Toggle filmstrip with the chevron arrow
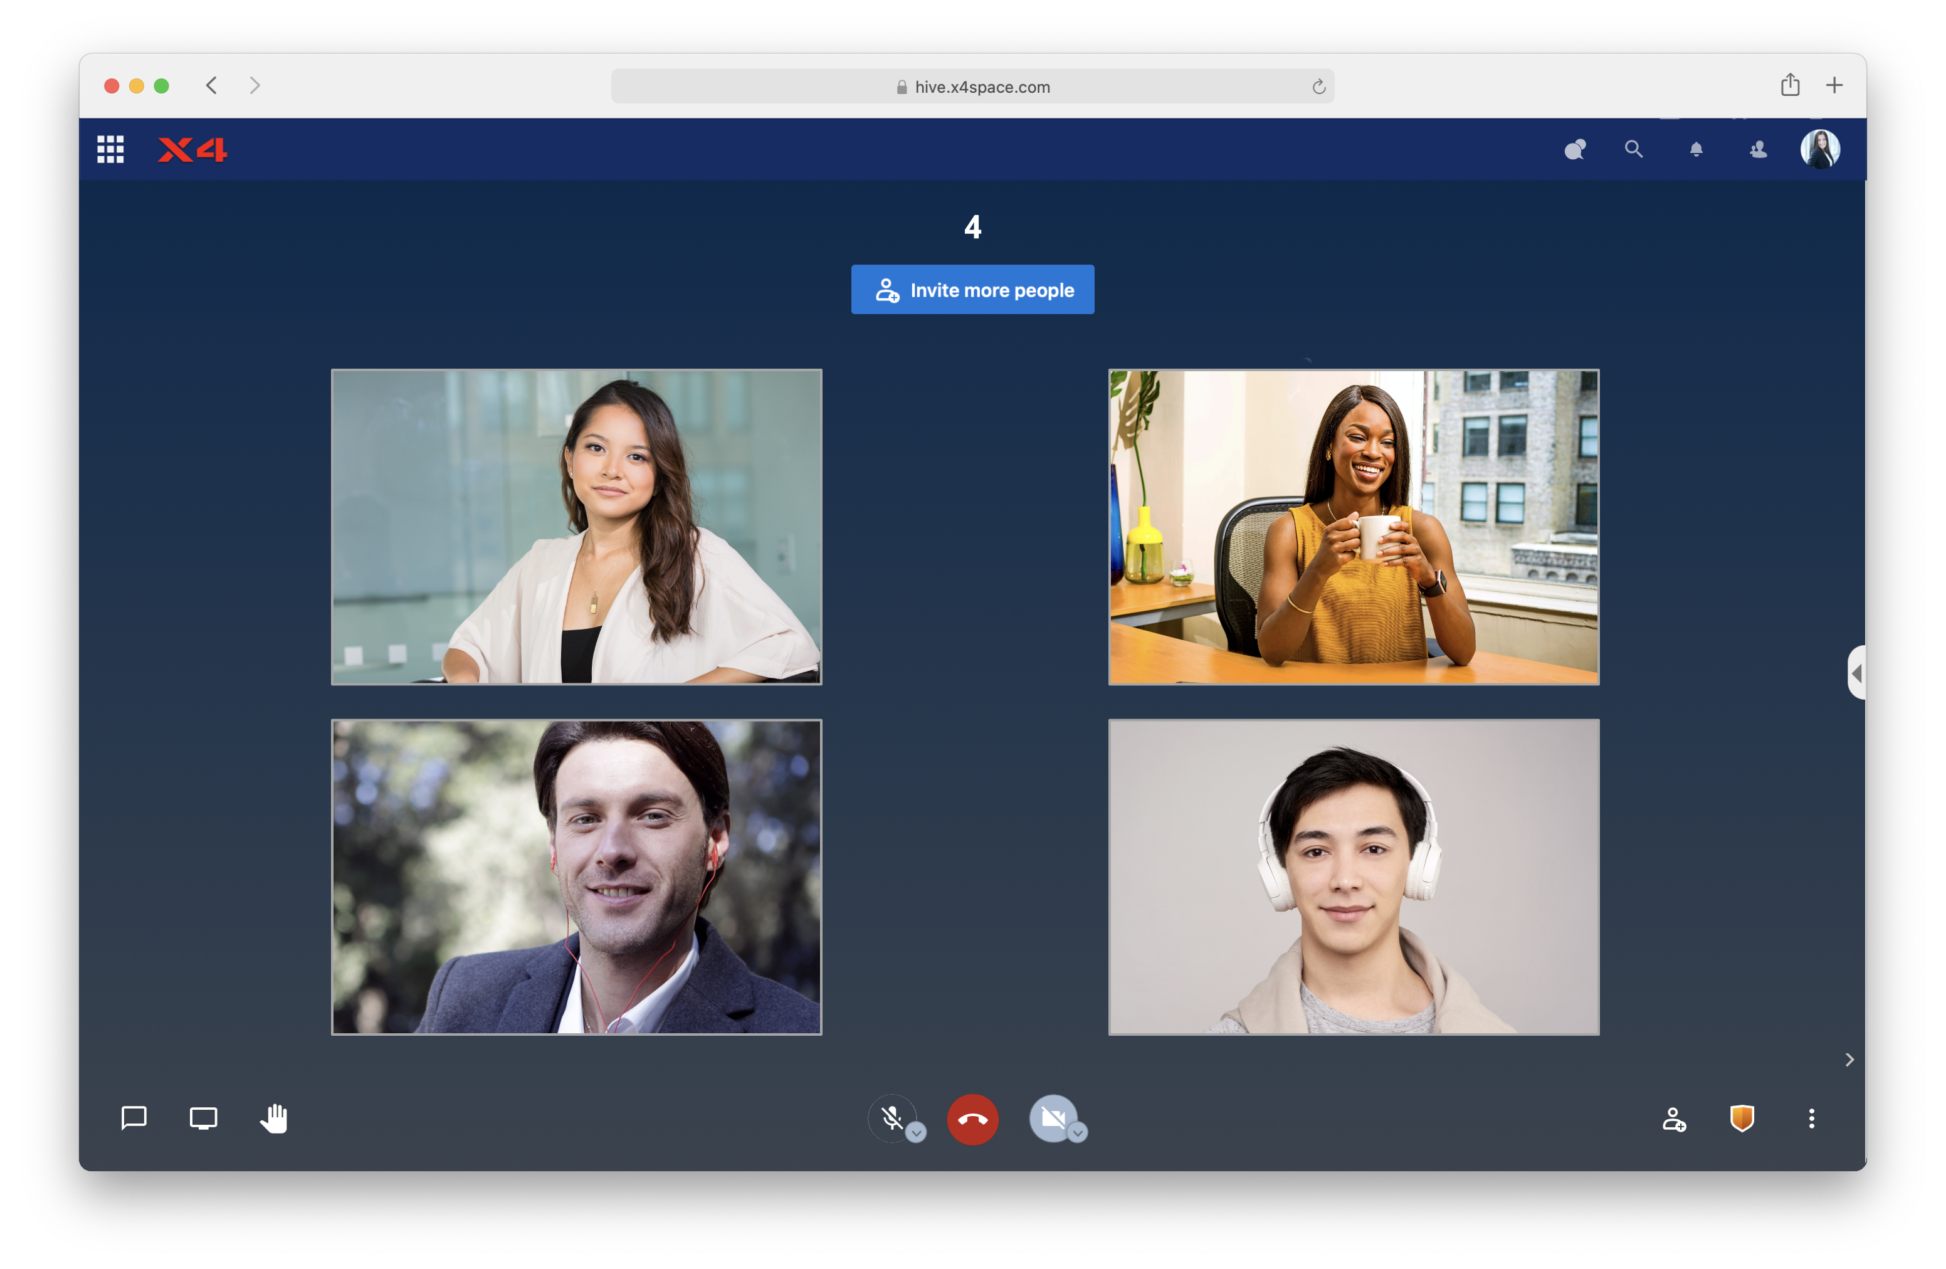Screen dimensions: 1946x1269 coord(1849,1060)
